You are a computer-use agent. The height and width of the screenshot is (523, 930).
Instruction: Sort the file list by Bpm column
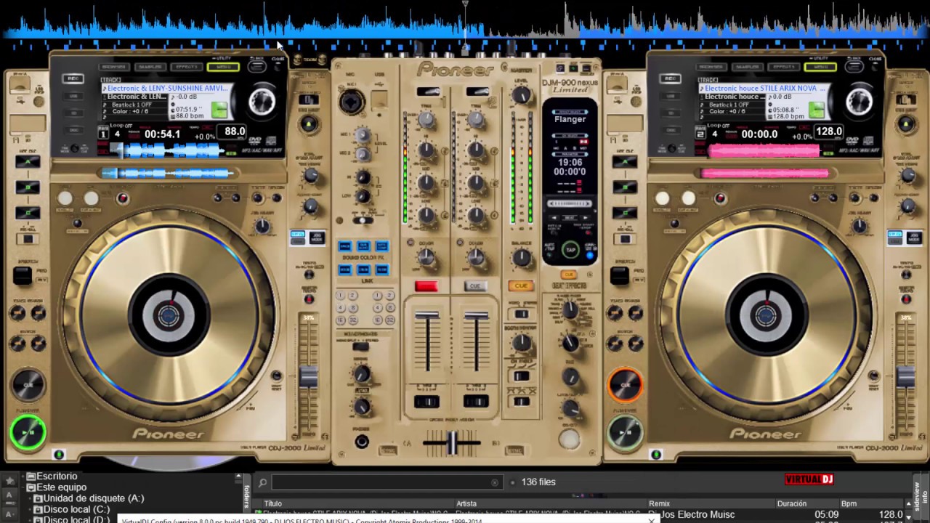point(849,503)
